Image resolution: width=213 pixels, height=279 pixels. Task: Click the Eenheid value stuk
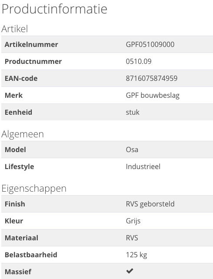pyautogui.click(x=133, y=112)
